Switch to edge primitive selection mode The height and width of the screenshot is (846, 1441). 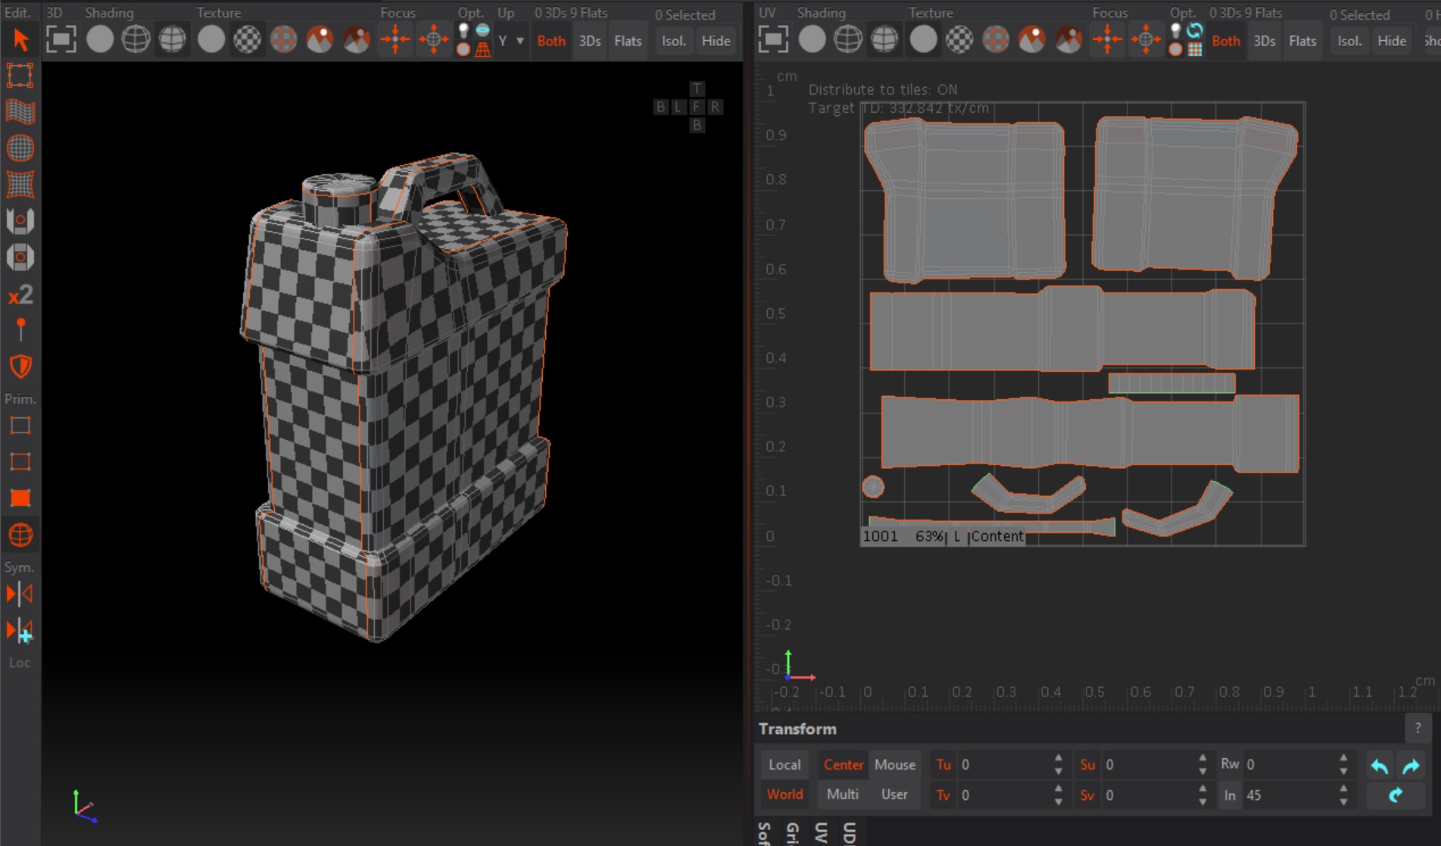click(x=20, y=462)
